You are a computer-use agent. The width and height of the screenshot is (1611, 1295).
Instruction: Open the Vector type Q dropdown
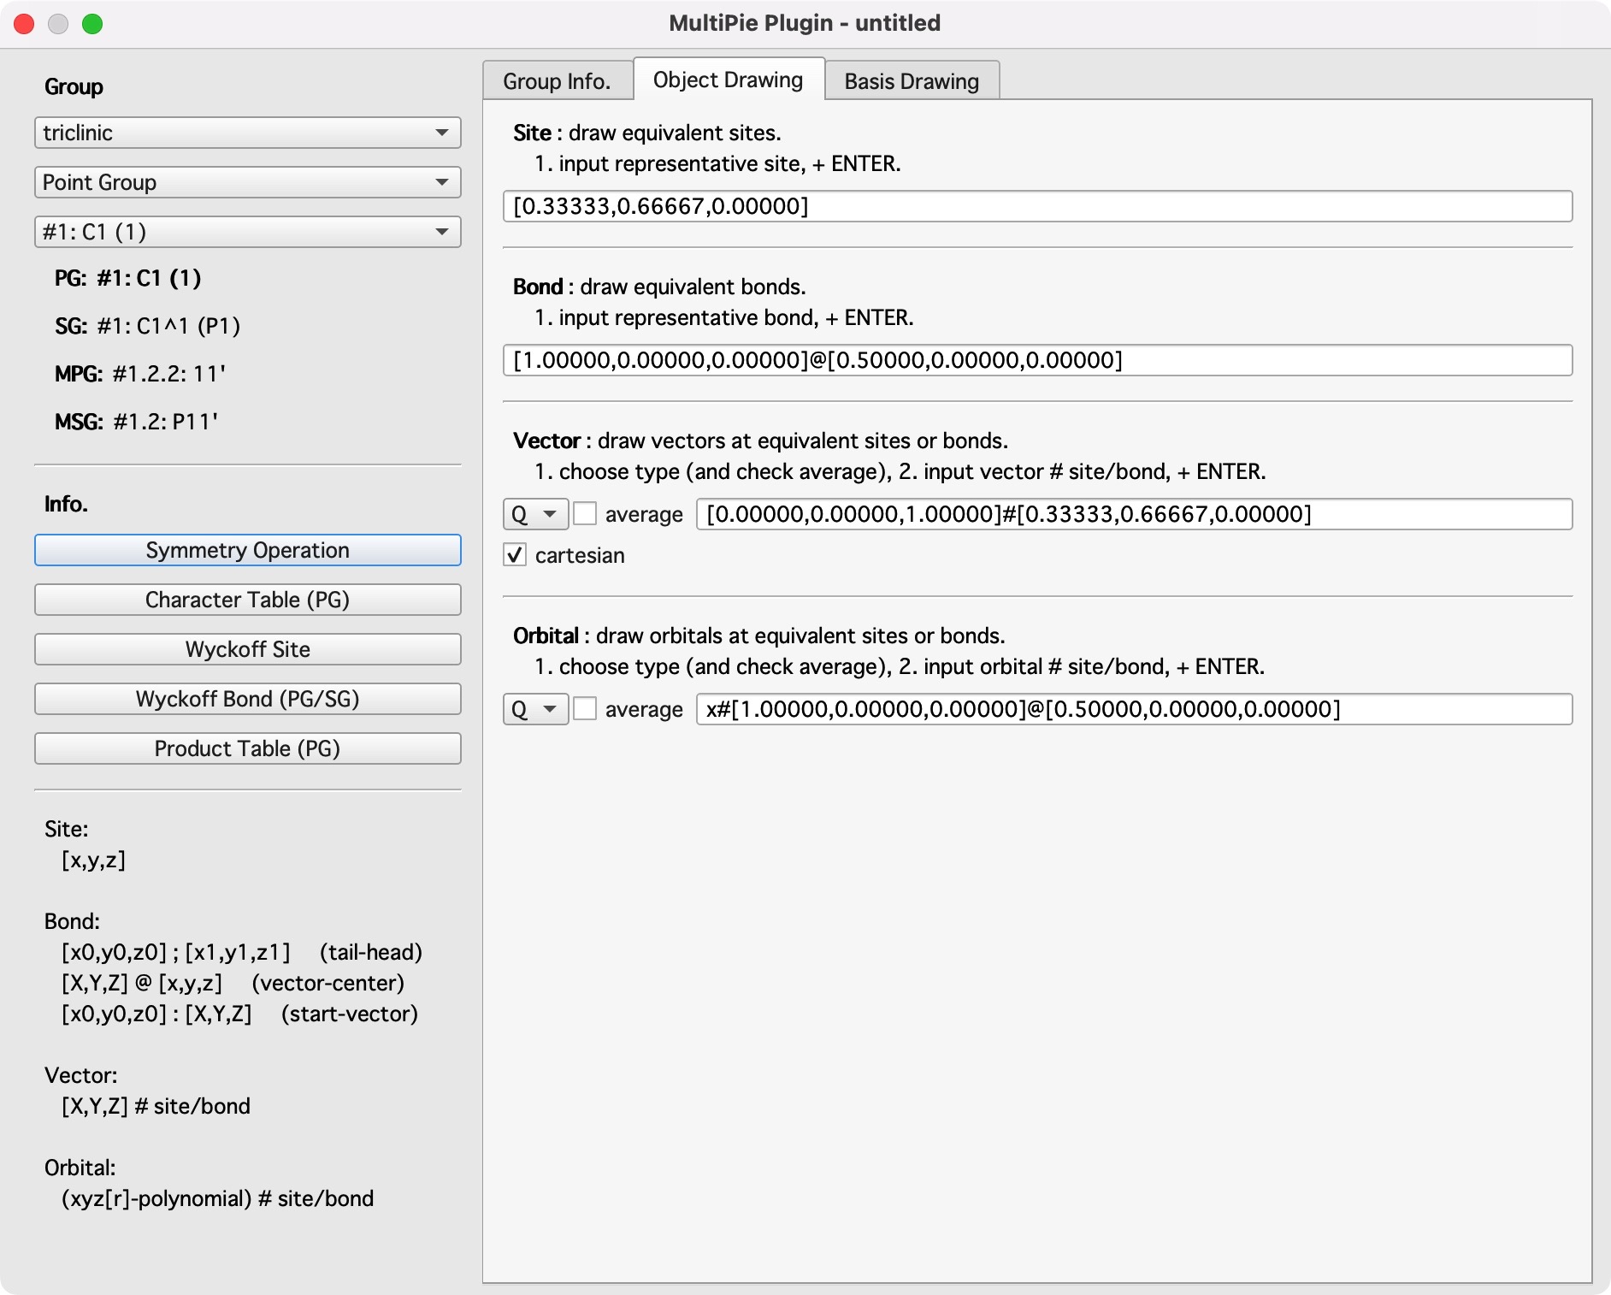point(535,514)
